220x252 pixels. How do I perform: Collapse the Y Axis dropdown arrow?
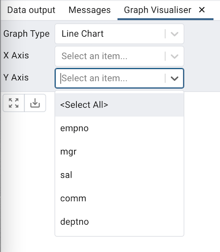coord(175,78)
